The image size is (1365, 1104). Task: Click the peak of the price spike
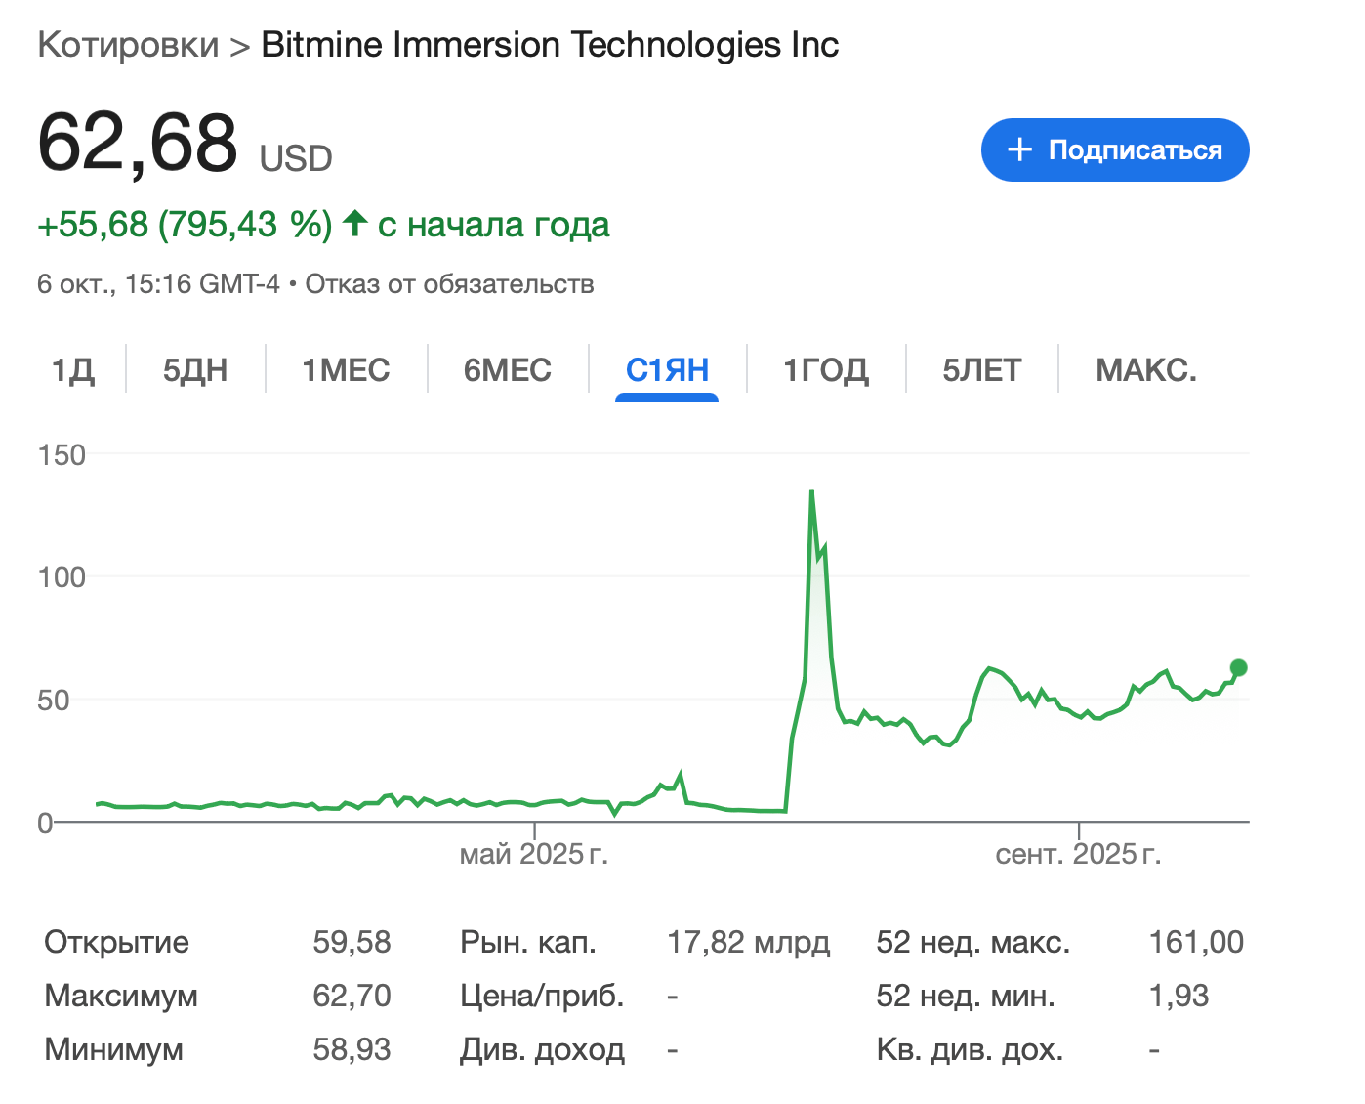point(811,492)
